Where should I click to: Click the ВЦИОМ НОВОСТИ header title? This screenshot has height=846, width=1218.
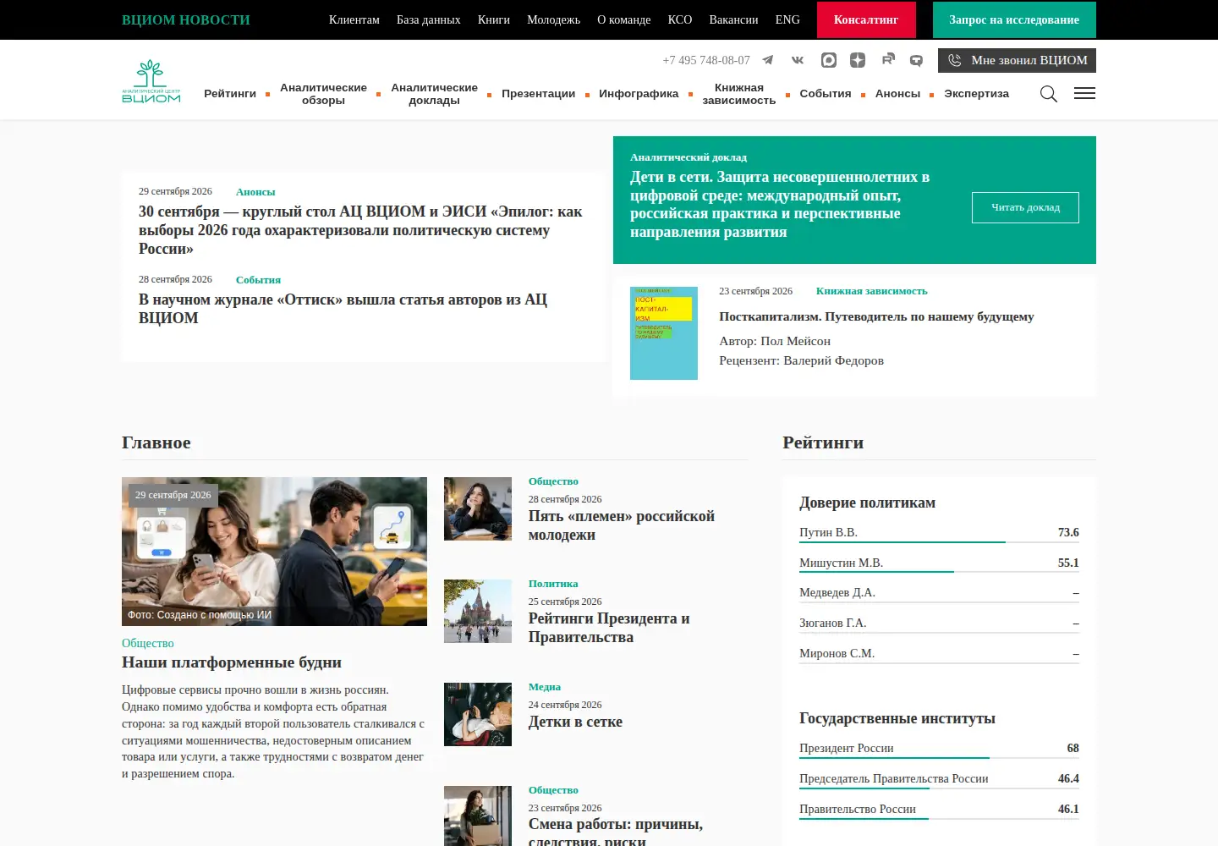tap(186, 19)
